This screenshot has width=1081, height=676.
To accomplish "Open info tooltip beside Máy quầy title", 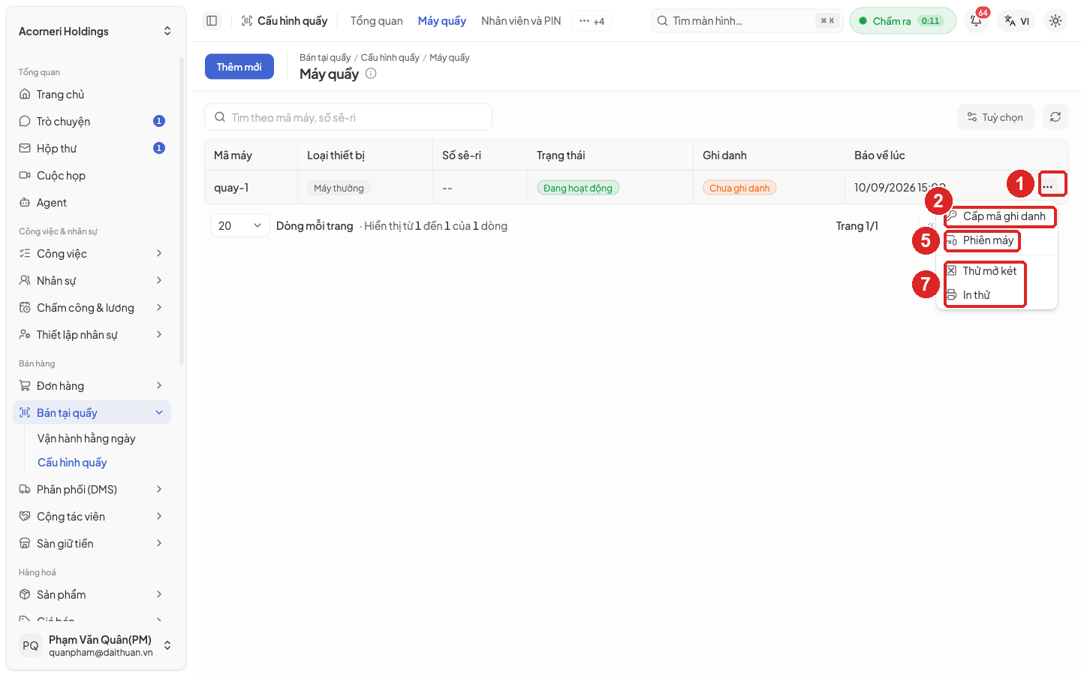I will click(371, 74).
